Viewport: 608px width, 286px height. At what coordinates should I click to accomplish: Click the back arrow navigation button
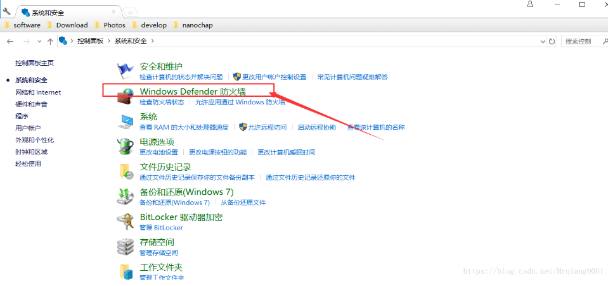10,41
